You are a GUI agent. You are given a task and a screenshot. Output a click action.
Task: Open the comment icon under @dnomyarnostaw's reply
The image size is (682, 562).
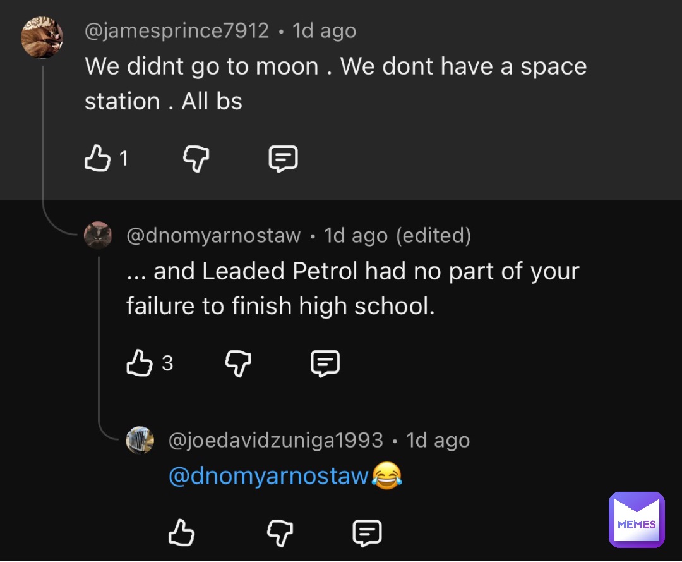coord(325,363)
